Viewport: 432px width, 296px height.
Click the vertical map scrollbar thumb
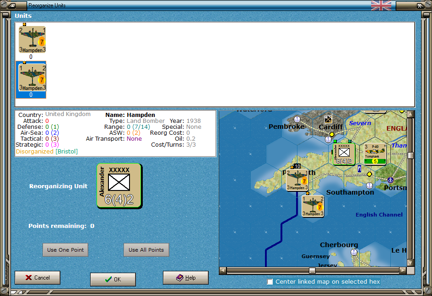pos(410,155)
